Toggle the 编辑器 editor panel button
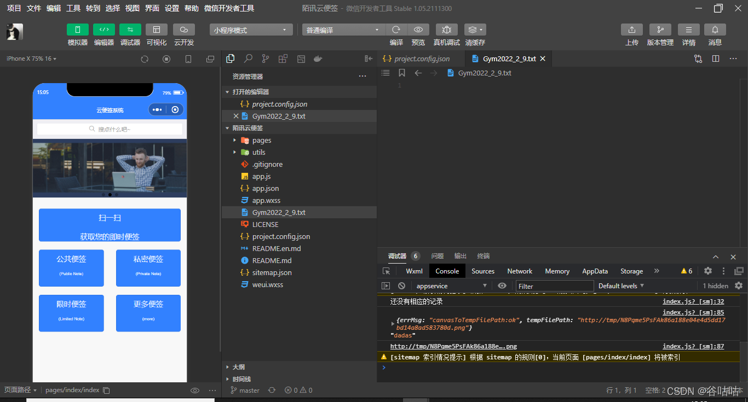 [x=104, y=30]
